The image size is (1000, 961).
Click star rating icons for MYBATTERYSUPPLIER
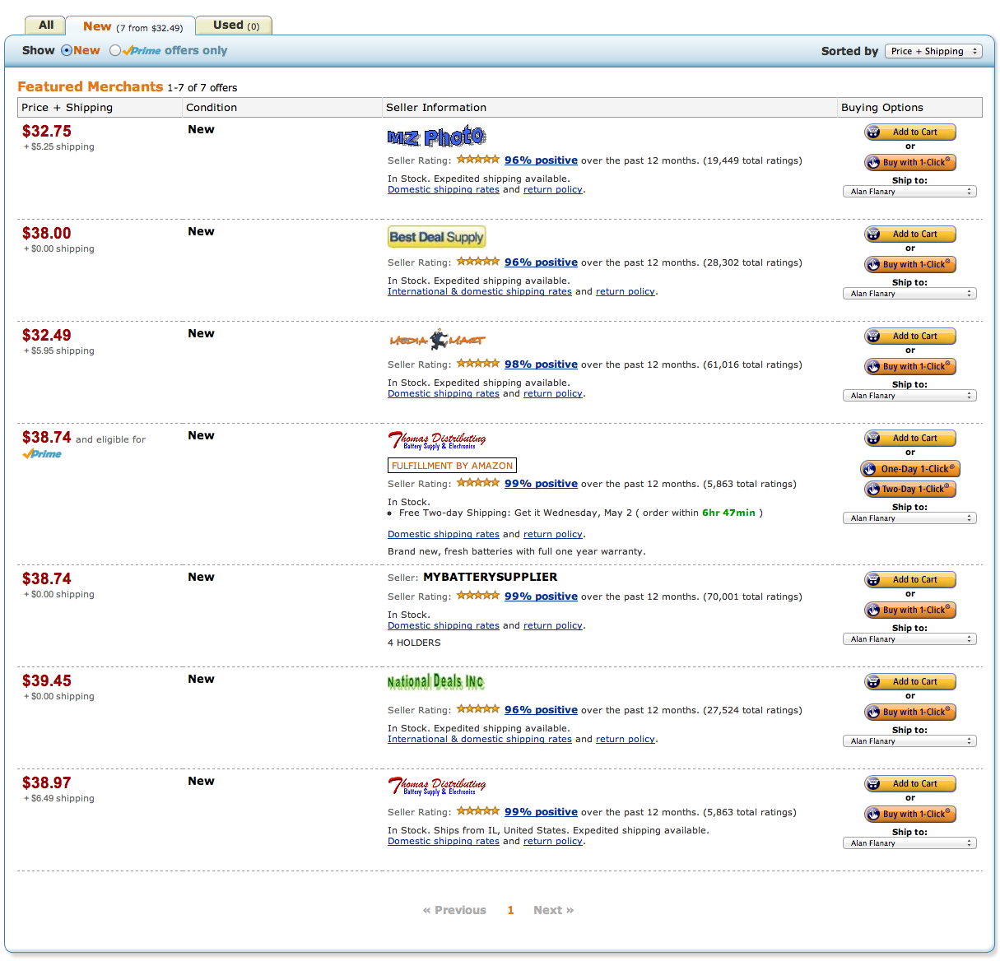click(x=478, y=596)
